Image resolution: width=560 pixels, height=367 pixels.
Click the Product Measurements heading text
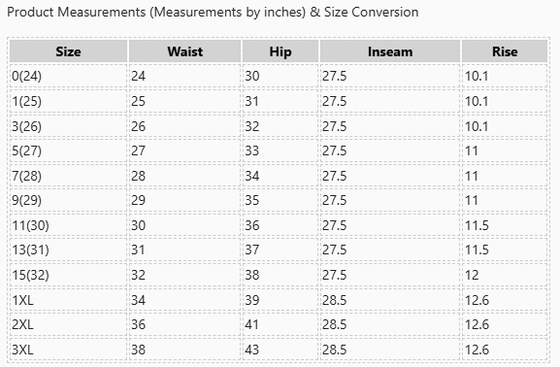[x=213, y=13]
